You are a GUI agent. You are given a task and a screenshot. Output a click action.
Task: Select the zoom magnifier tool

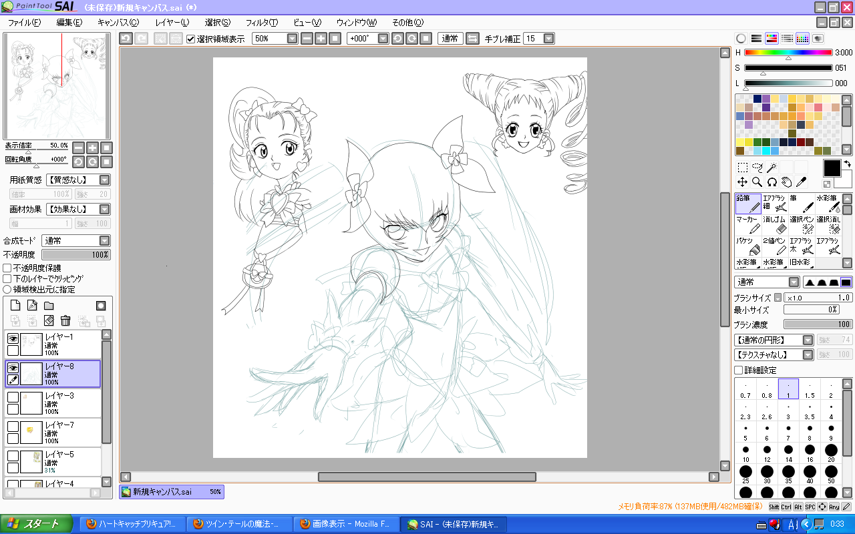(x=757, y=182)
